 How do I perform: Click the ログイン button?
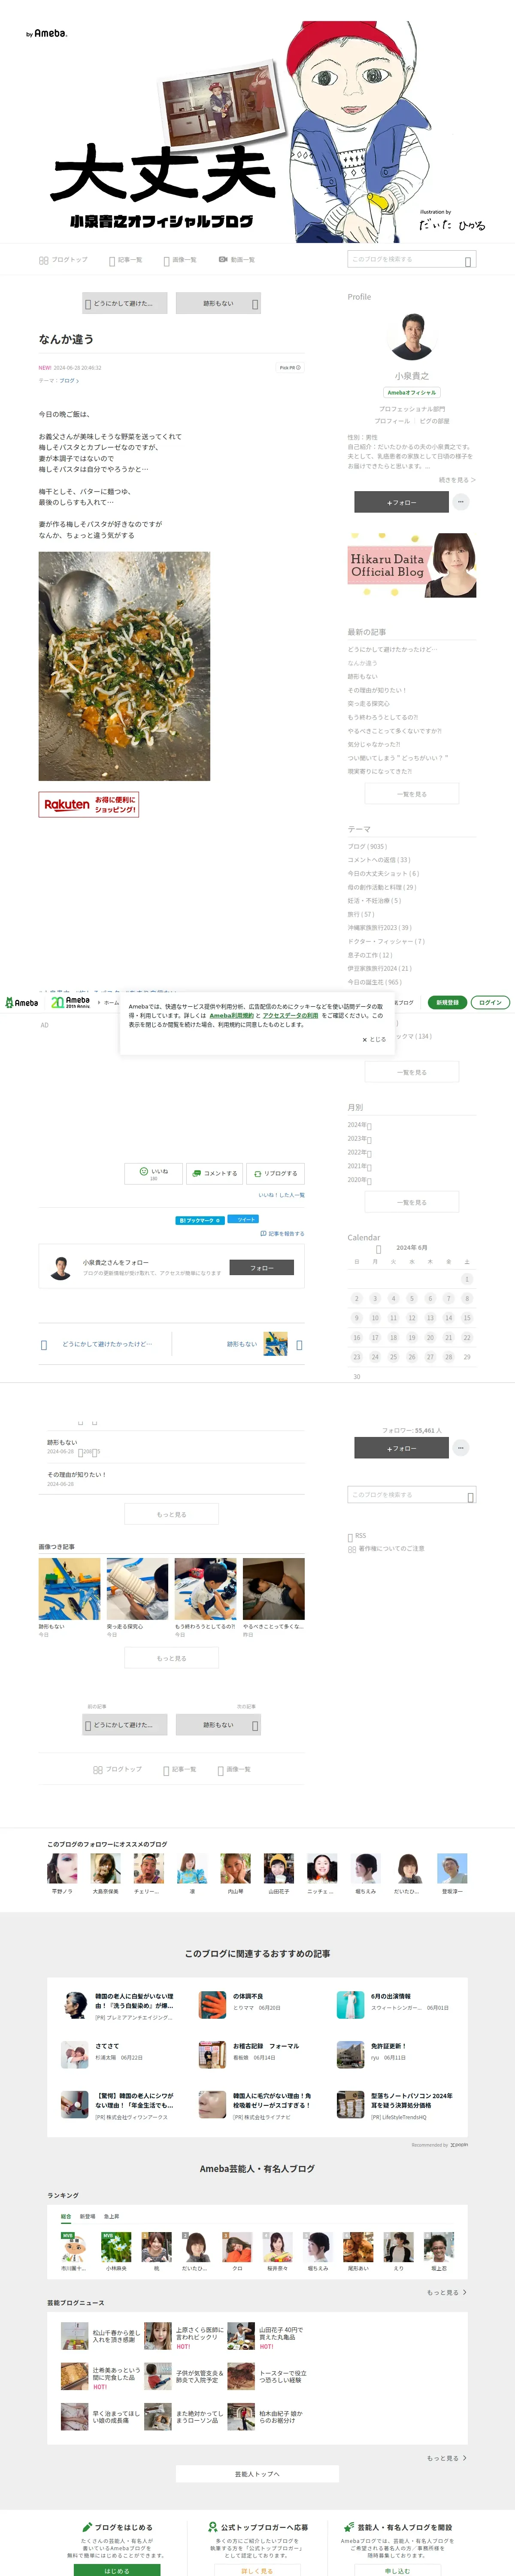pos(490,1002)
